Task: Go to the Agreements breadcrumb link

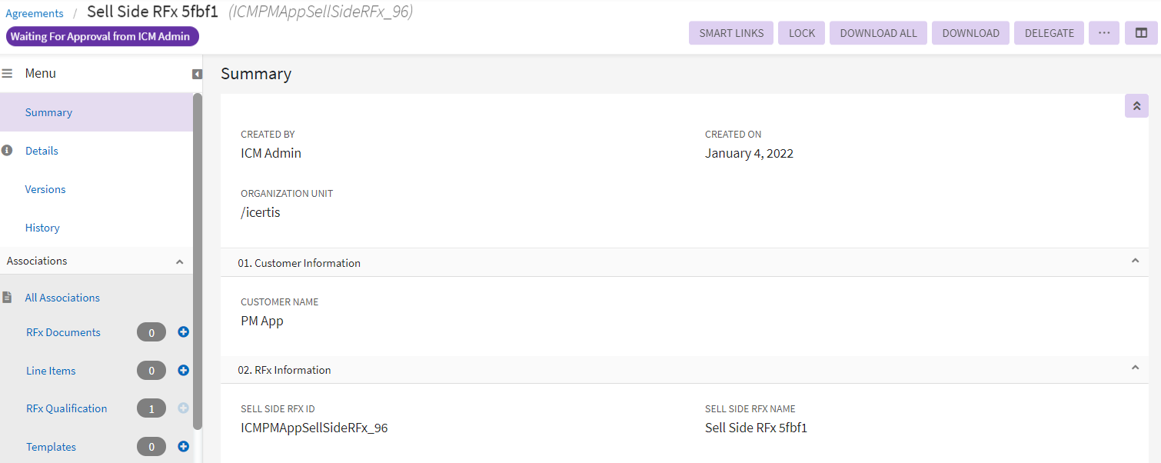Action: coord(35,13)
